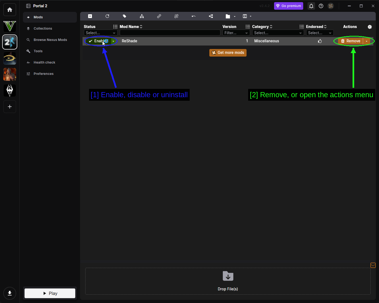Open table column settings gear
This screenshot has width=379, height=303.
(370, 27)
